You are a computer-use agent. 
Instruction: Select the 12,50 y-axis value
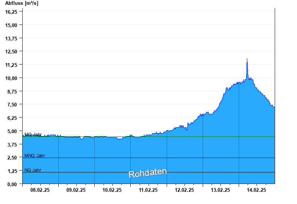(x=11, y=52)
